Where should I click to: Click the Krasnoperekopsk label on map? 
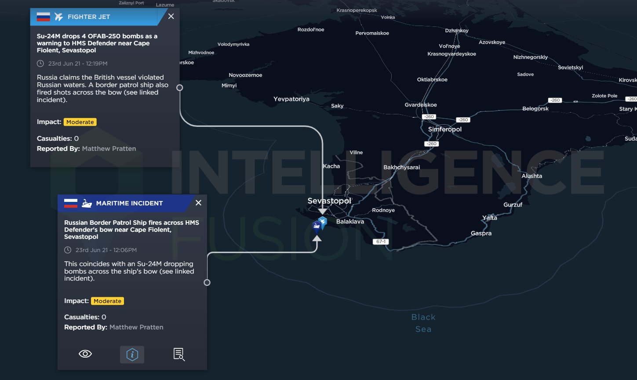click(357, 10)
